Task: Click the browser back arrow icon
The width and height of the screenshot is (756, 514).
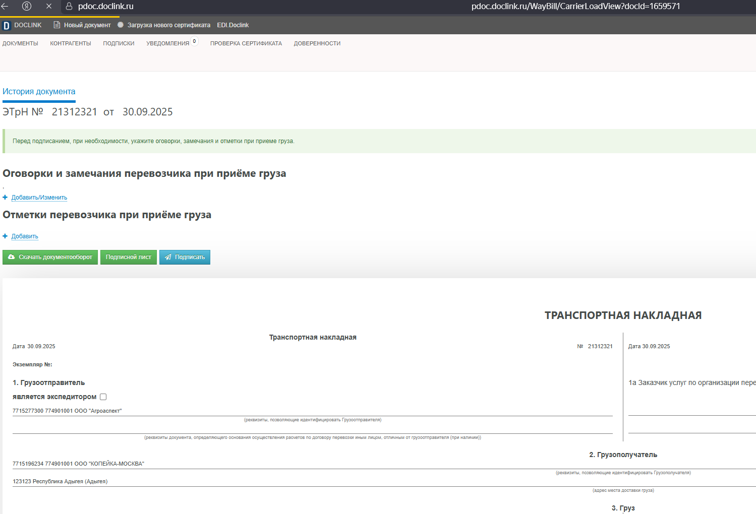Action: click(x=5, y=7)
